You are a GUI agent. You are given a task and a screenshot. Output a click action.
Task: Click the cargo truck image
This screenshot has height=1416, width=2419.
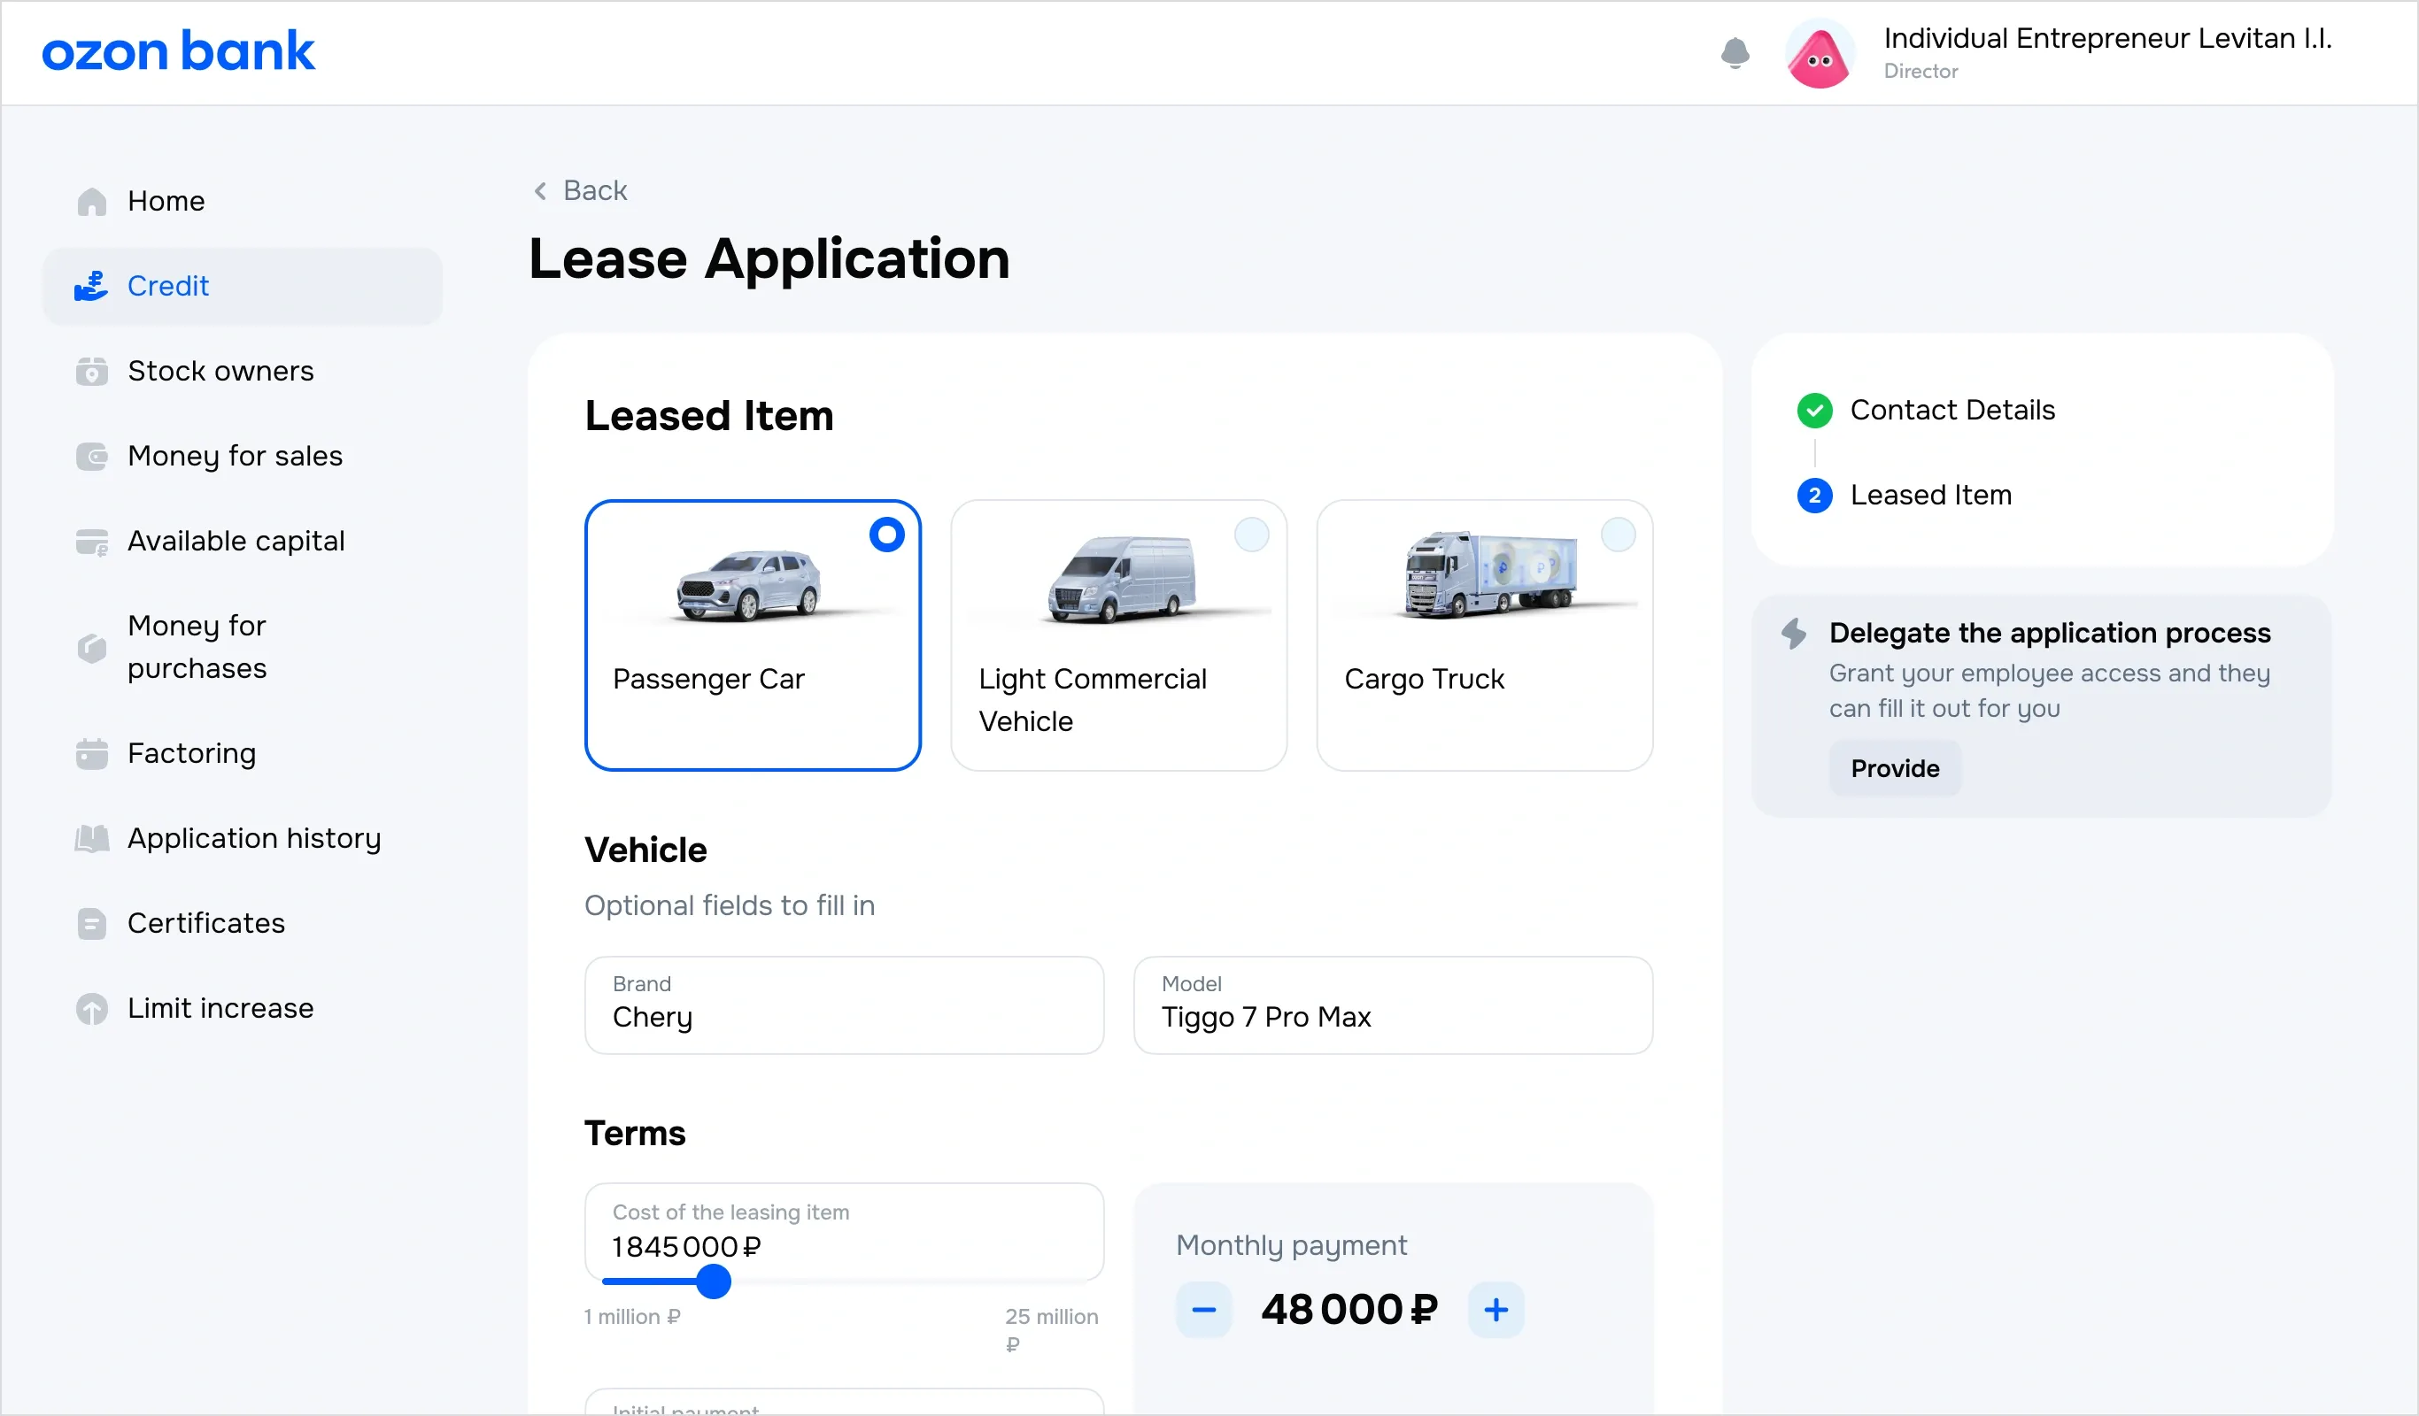1490,573
